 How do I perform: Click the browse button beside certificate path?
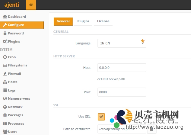coord(152,129)
